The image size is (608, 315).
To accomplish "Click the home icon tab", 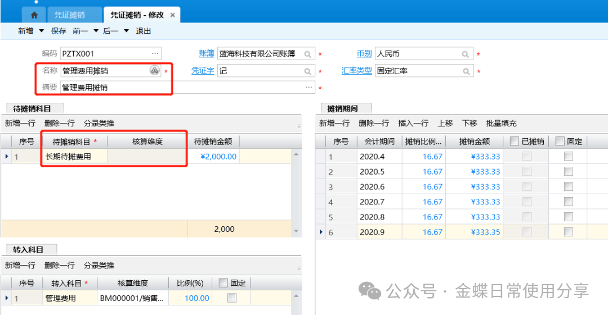I will point(34,15).
